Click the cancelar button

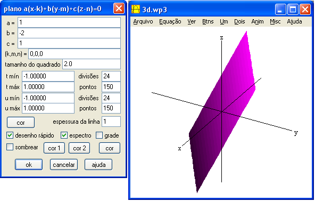(x=64, y=165)
